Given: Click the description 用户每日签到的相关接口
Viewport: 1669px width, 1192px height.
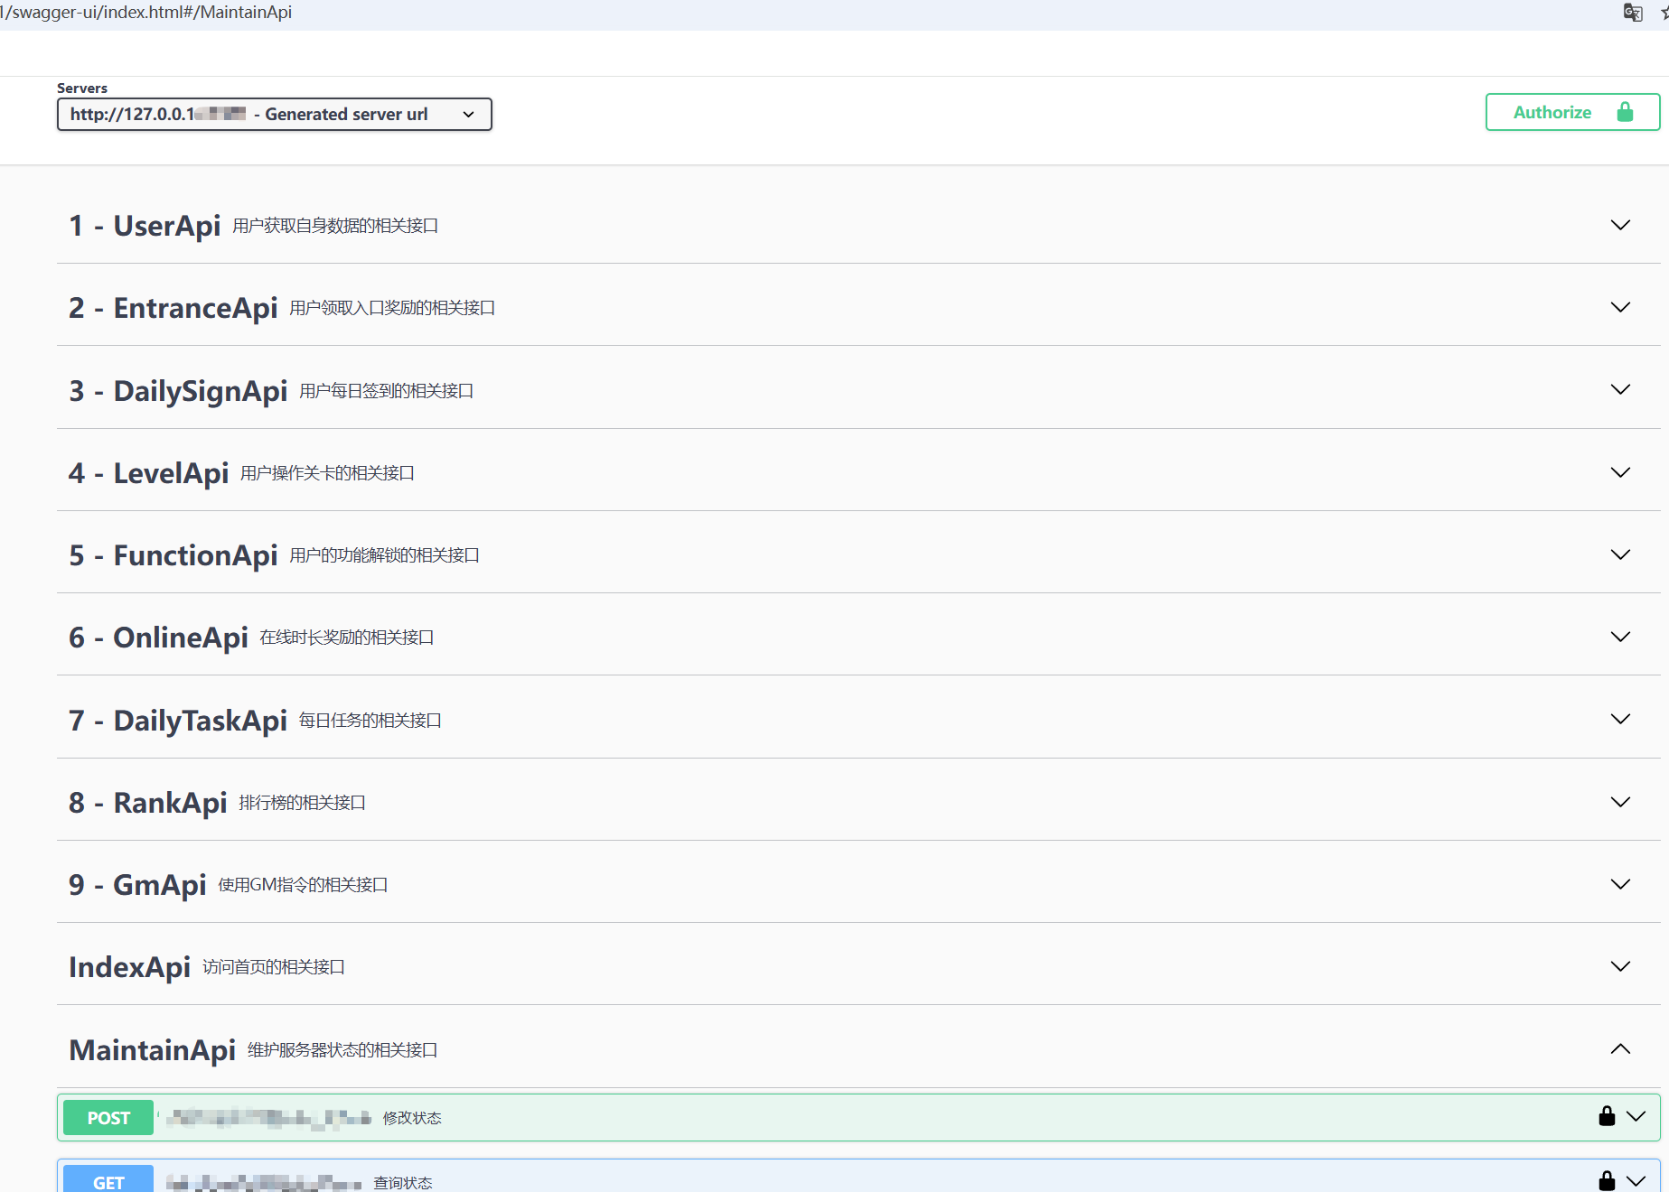Looking at the screenshot, I should pos(387,391).
